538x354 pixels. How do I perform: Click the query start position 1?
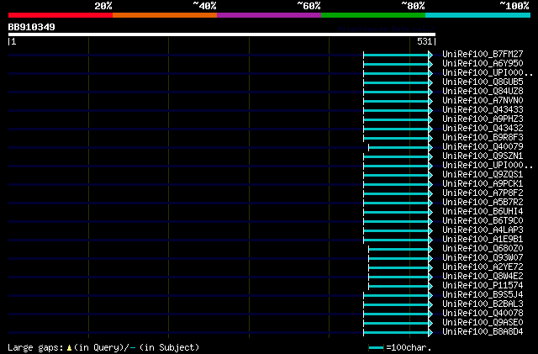pyautogui.click(x=13, y=41)
